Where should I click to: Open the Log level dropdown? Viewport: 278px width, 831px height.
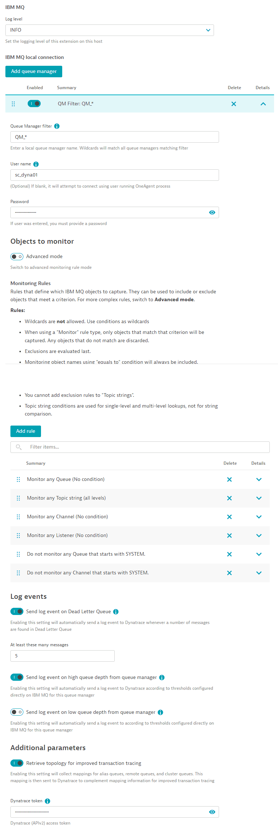(109, 30)
